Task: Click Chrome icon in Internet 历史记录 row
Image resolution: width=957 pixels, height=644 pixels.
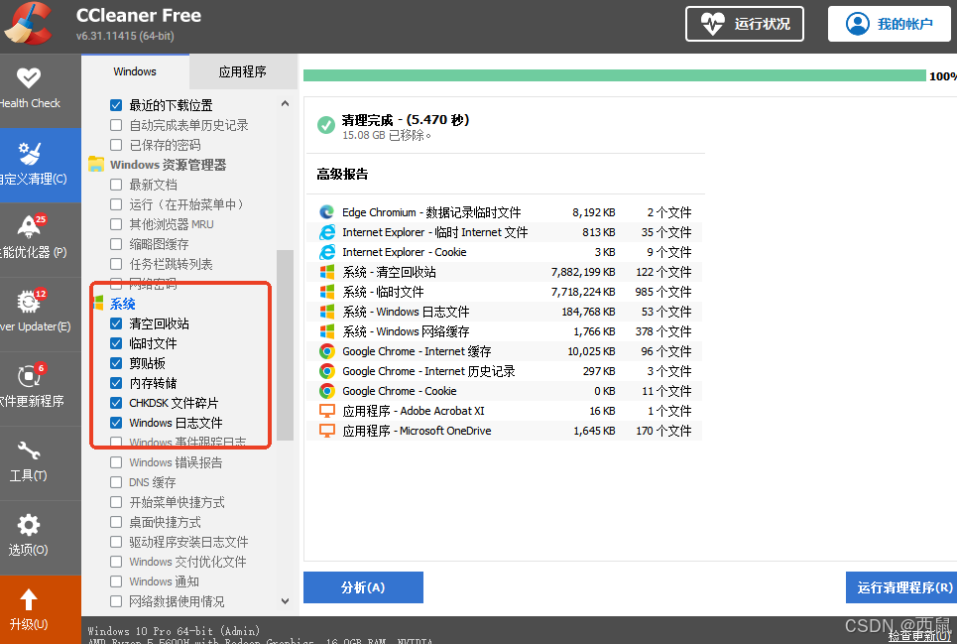Action: pos(327,370)
